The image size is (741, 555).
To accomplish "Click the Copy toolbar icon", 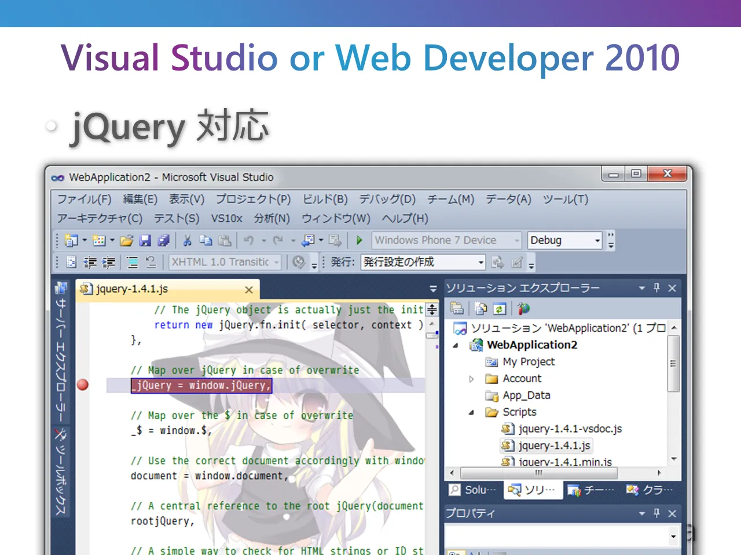I will 206,240.
